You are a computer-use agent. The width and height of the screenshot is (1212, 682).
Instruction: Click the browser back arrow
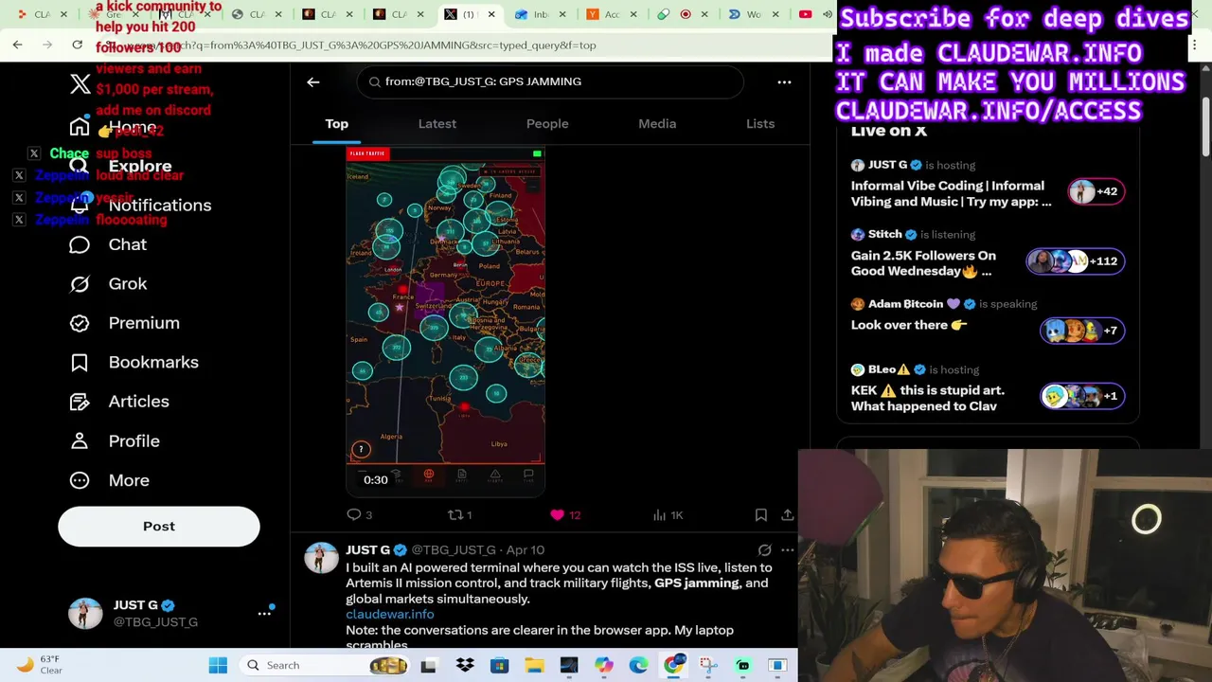[x=17, y=45]
